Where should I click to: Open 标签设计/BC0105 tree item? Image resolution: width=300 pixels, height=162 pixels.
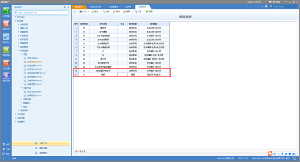tap(34, 69)
